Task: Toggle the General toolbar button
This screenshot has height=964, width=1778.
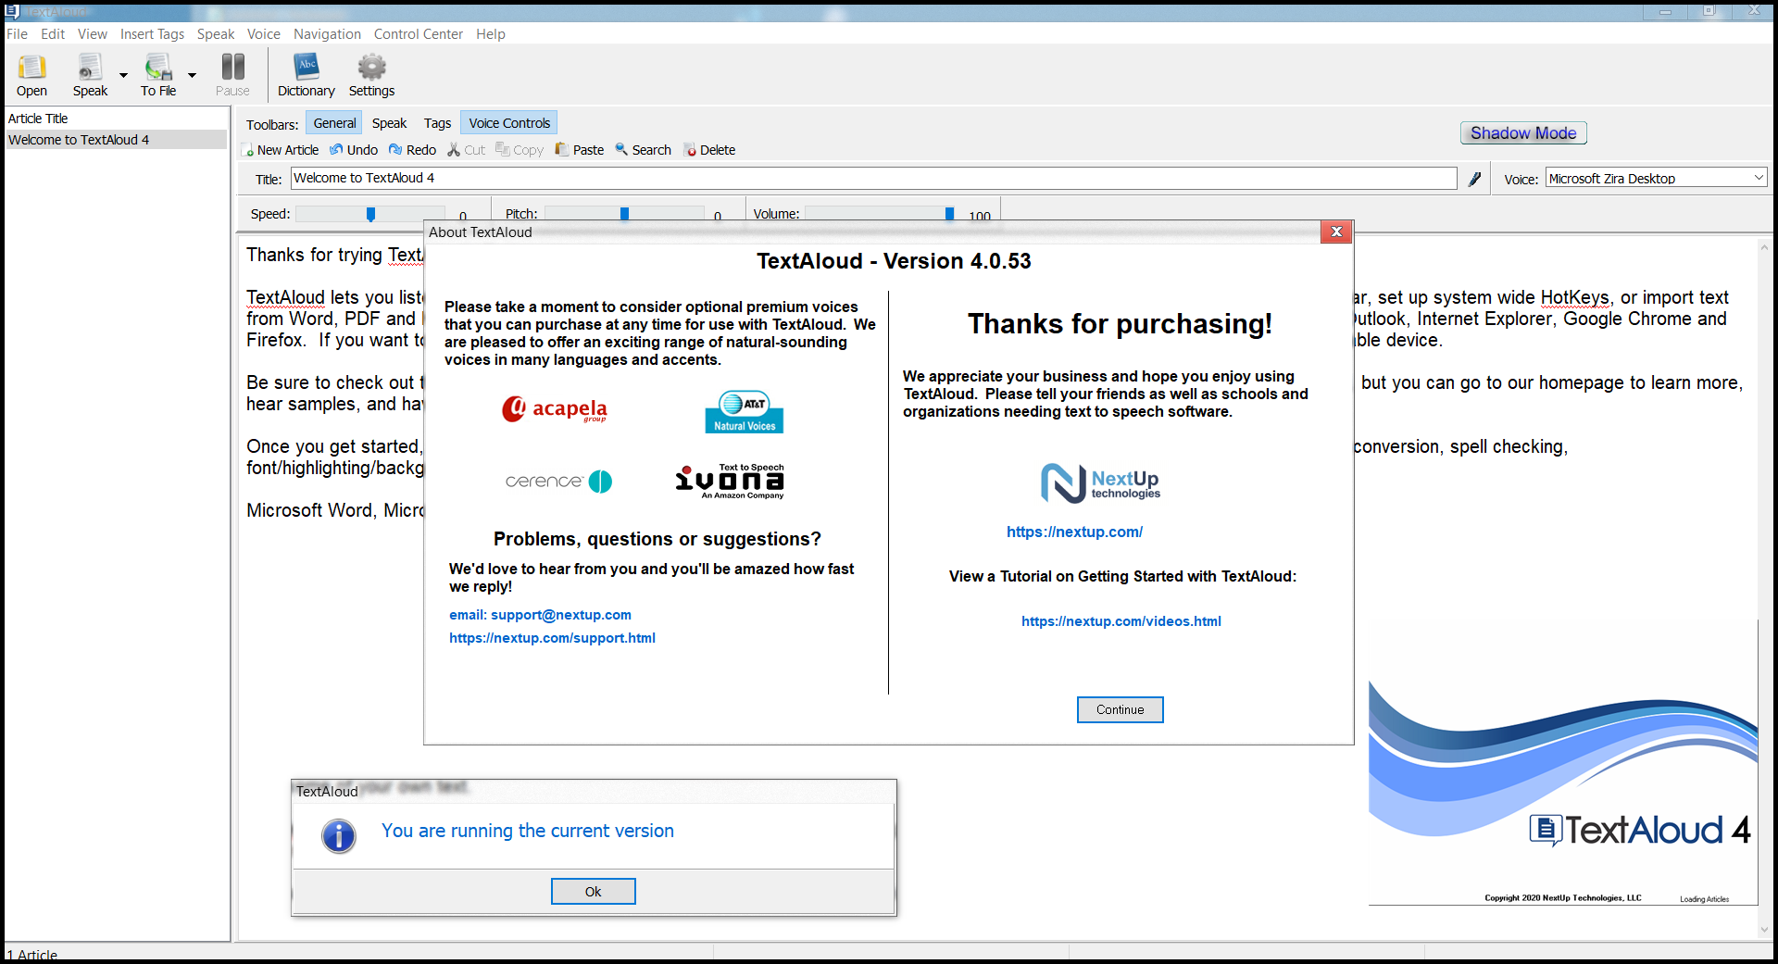Action: tap(334, 123)
